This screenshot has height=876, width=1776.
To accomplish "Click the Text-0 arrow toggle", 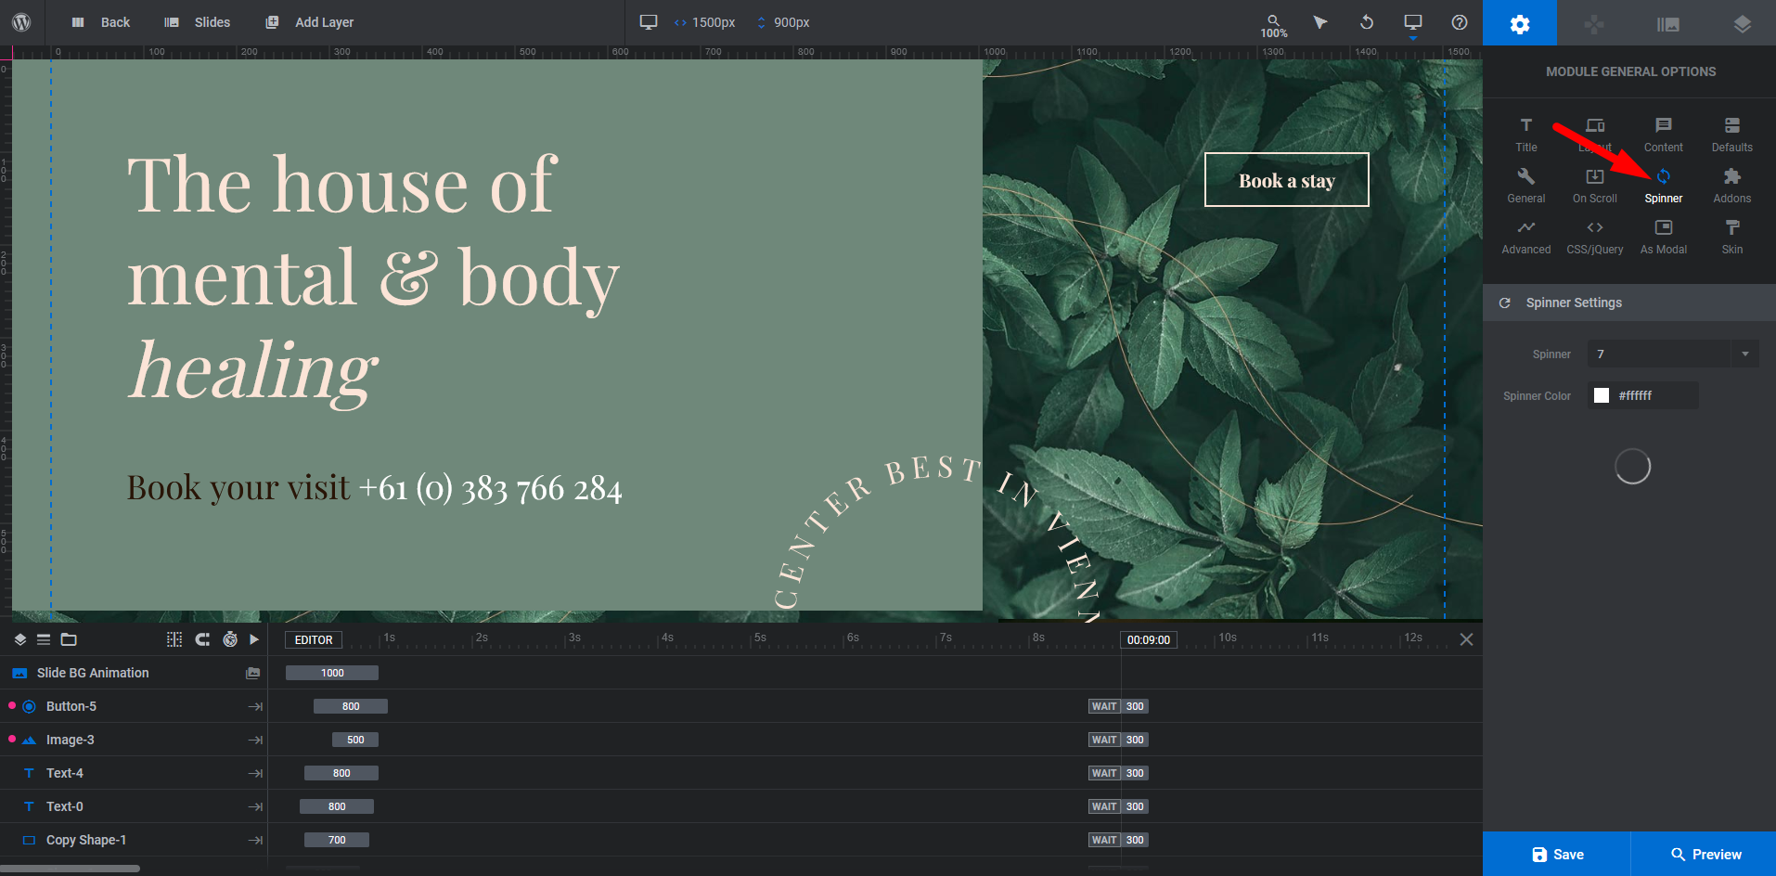I will (x=255, y=806).
